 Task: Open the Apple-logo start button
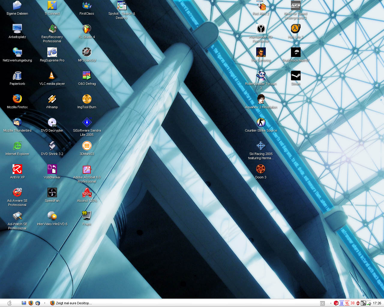(x=9, y=303)
